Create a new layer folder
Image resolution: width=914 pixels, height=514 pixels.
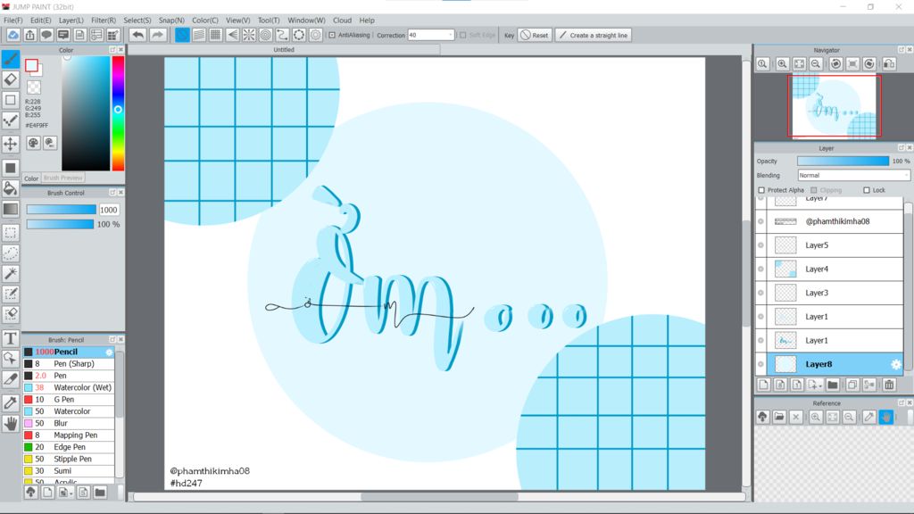coord(833,385)
